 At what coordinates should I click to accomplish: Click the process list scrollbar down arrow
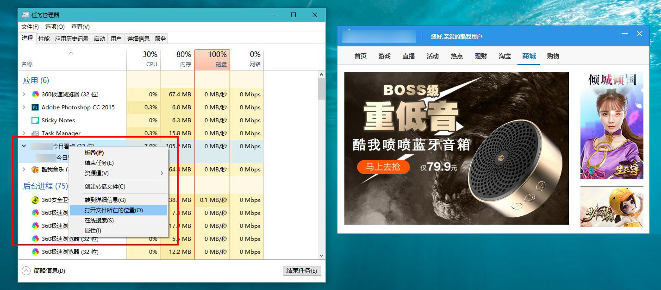[322, 255]
